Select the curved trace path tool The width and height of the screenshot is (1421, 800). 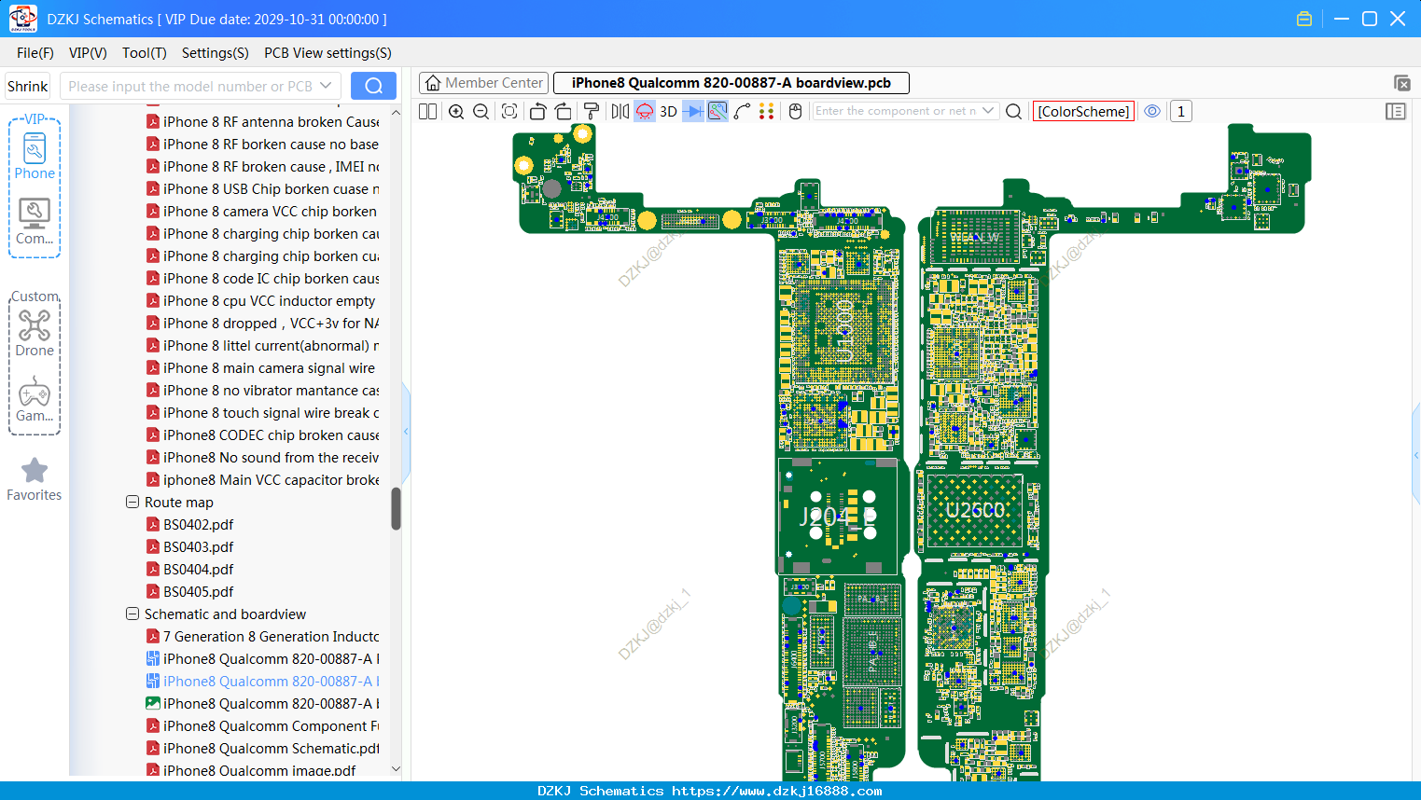[742, 111]
